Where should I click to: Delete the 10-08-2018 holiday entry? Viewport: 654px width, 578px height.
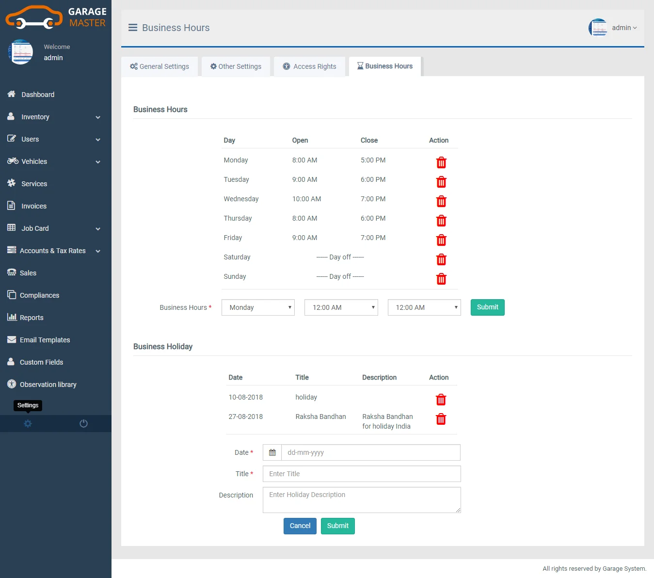[x=441, y=400]
